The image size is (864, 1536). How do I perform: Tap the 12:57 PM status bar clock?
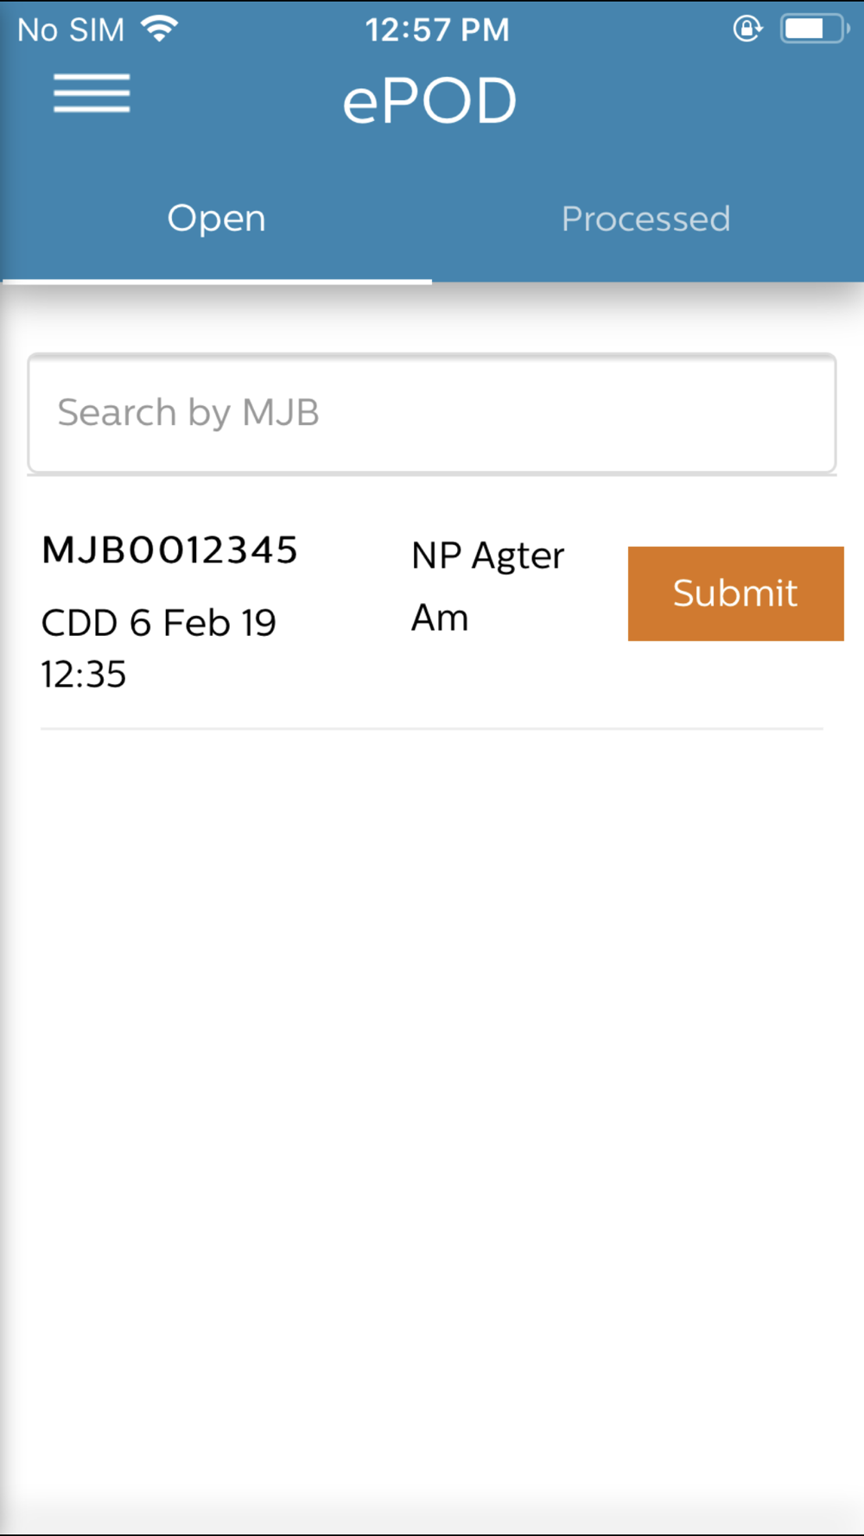pyautogui.click(x=437, y=30)
